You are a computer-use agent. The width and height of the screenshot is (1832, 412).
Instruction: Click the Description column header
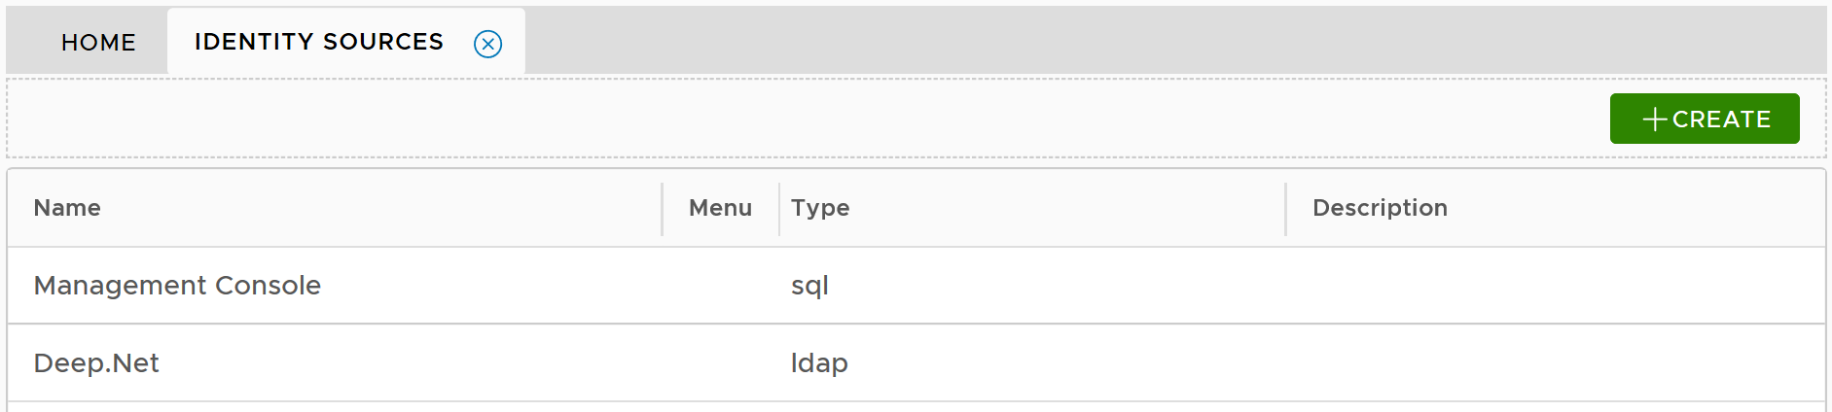1379,208
